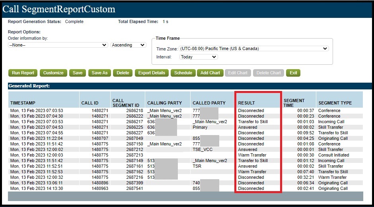Click Call ID 1480707 cell
374x207 pixels.
pos(100,138)
